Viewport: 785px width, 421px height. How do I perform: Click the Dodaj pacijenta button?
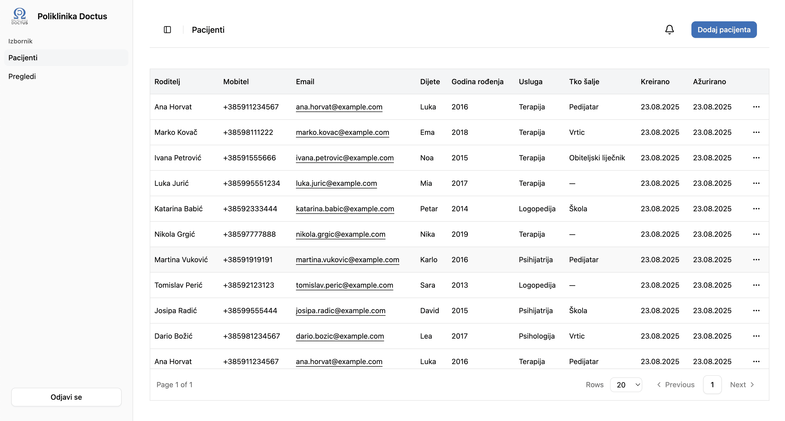point(723,30)
